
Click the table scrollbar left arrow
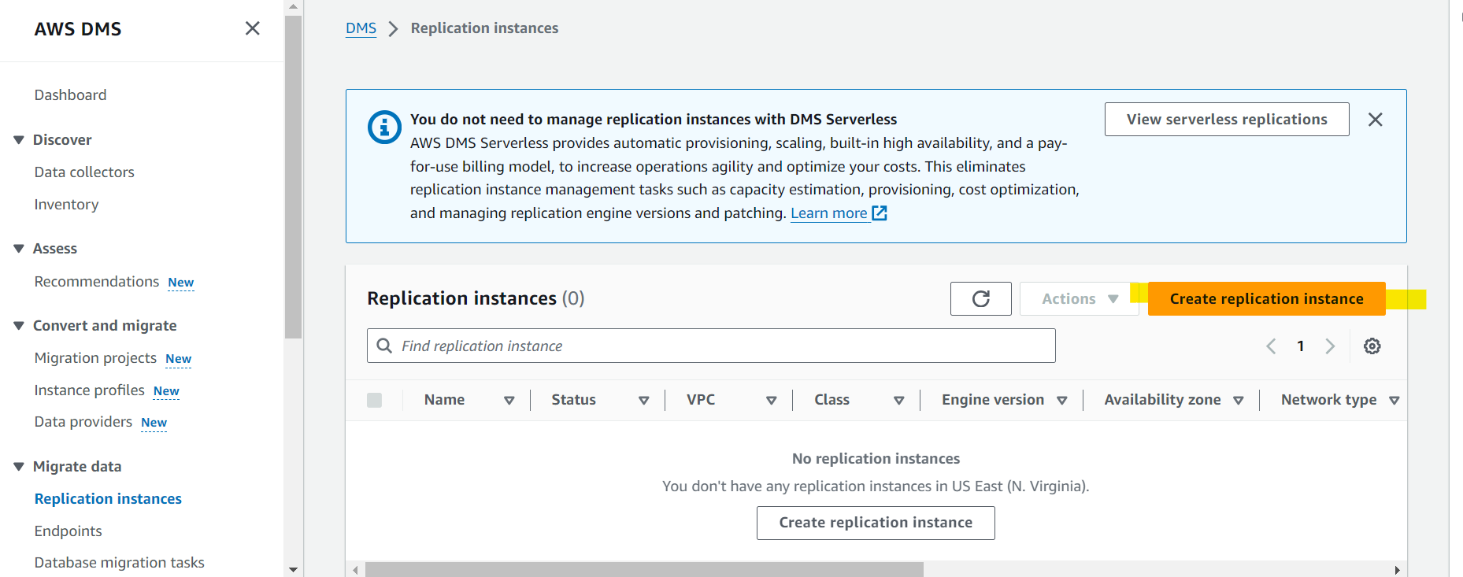355,570
